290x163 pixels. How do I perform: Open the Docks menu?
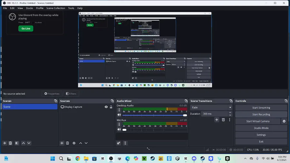click(29, 8)
